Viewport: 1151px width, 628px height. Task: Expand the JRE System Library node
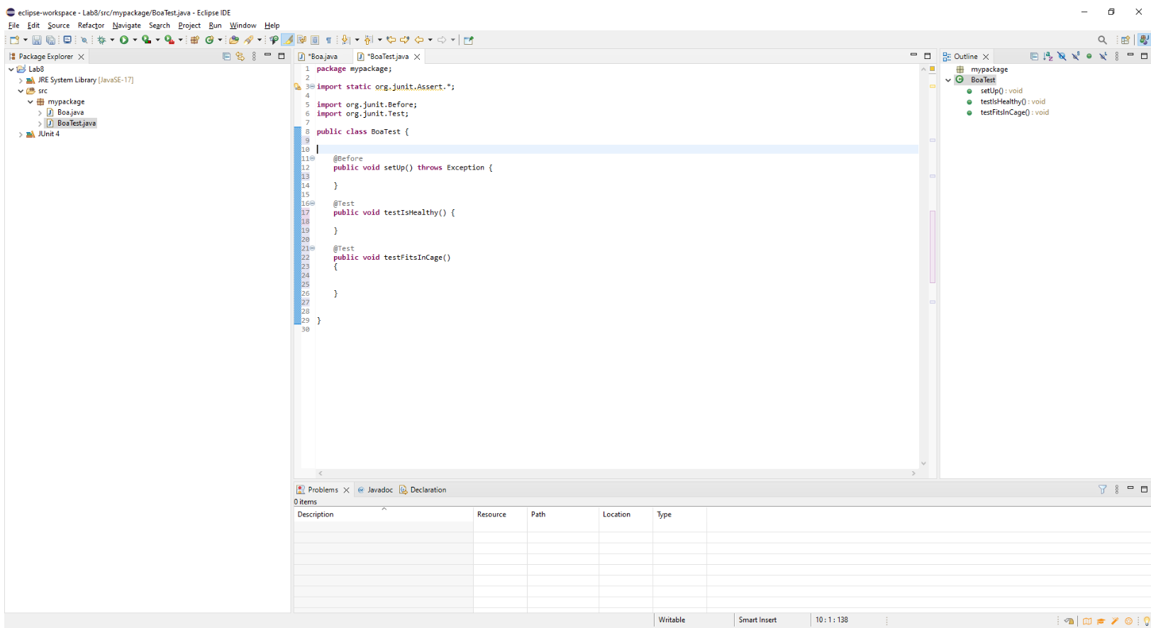click(x=21, y=80)
